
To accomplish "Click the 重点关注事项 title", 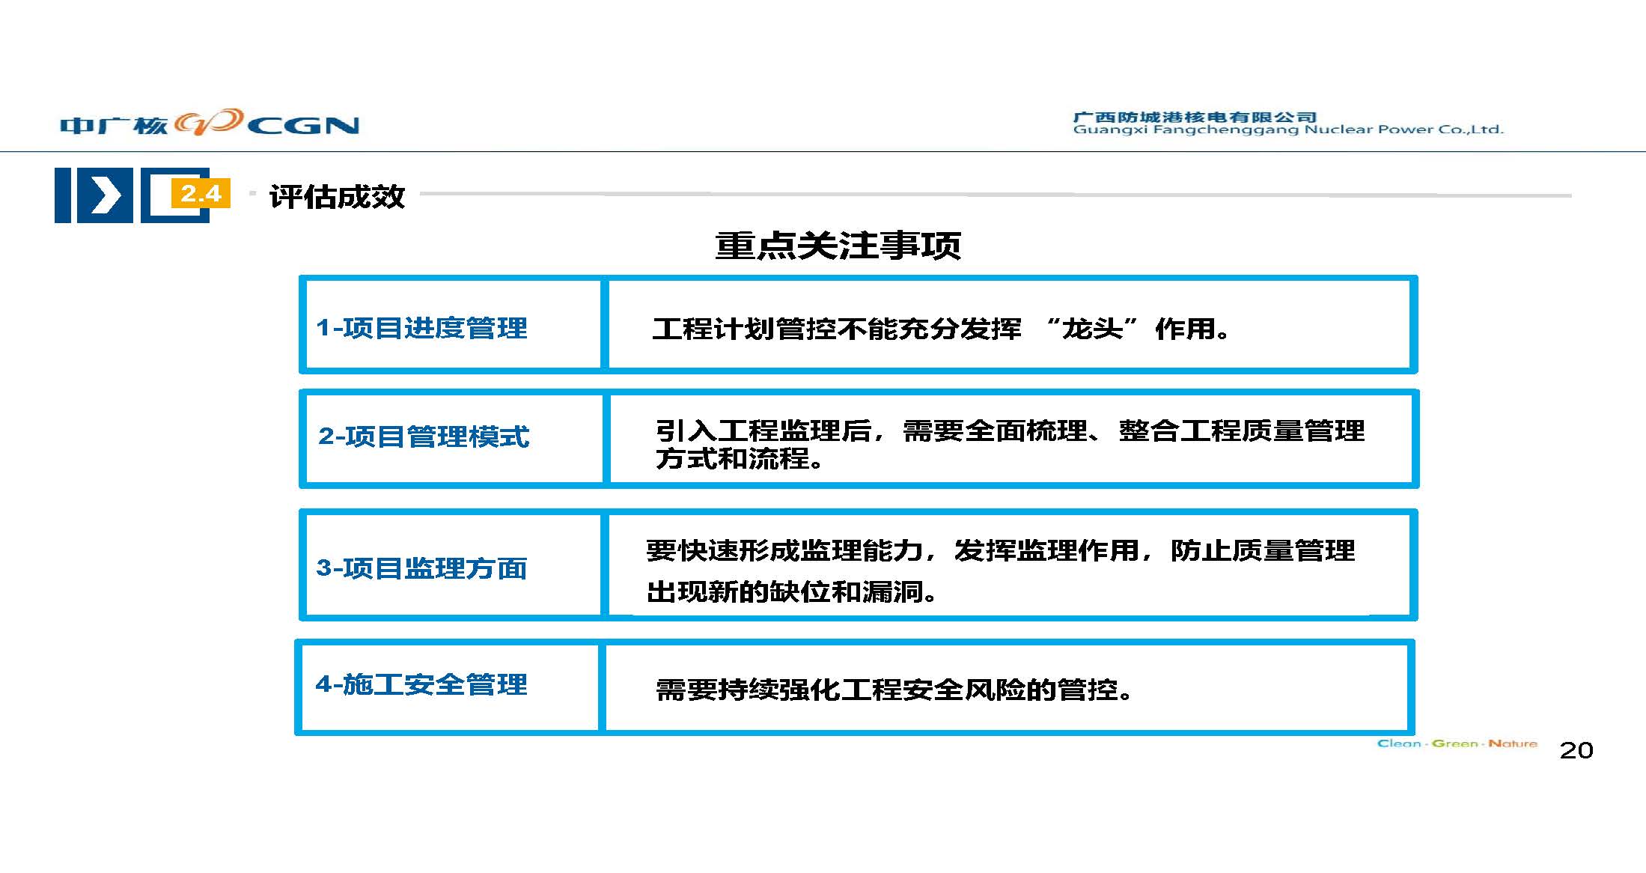I will [x=838, y=246].
